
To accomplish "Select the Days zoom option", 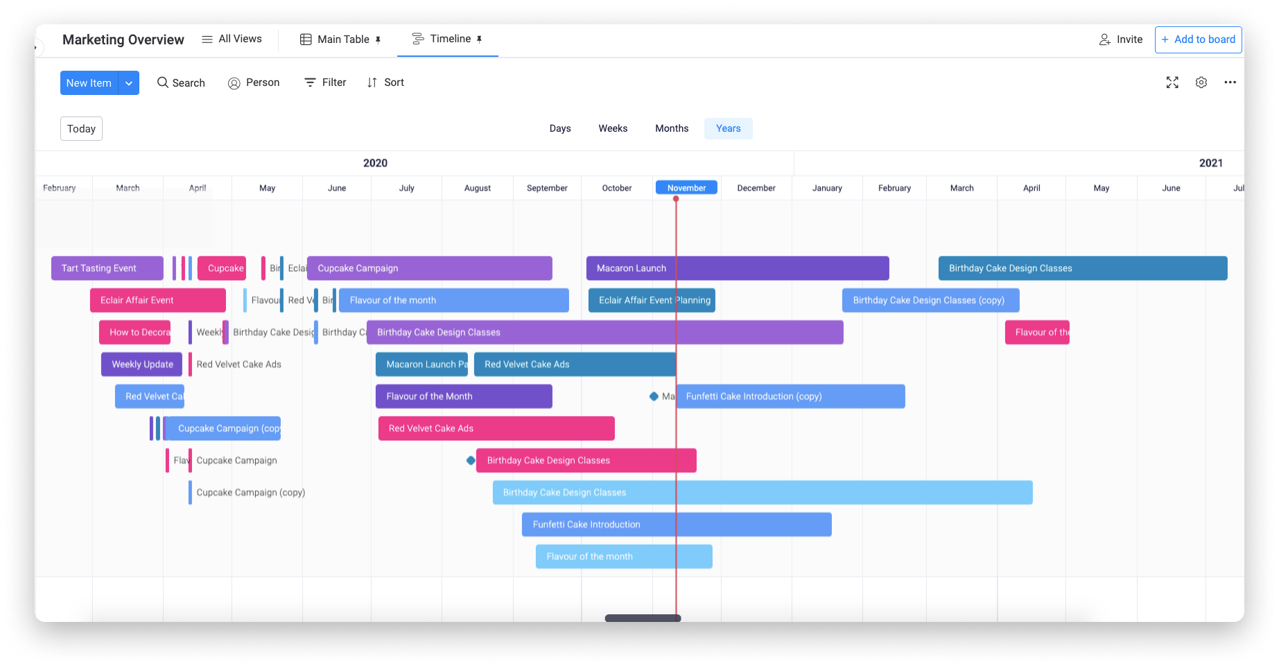I will 560,128.
